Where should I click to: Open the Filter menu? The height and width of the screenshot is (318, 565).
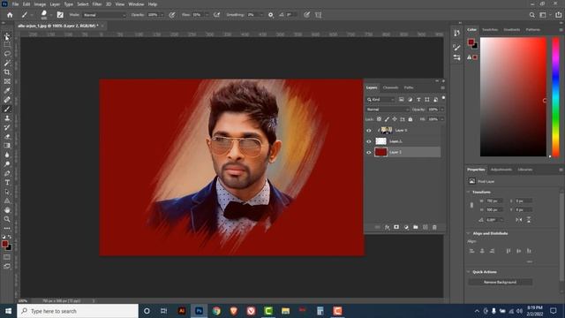coord(97,4)
